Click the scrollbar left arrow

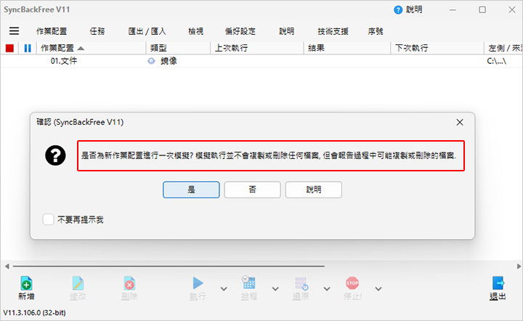[7, 267]
